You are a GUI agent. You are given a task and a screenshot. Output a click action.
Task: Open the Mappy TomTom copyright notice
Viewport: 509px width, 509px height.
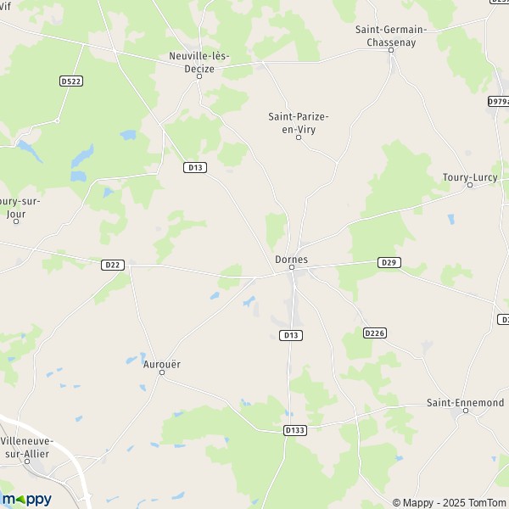[x=449, y=503]
